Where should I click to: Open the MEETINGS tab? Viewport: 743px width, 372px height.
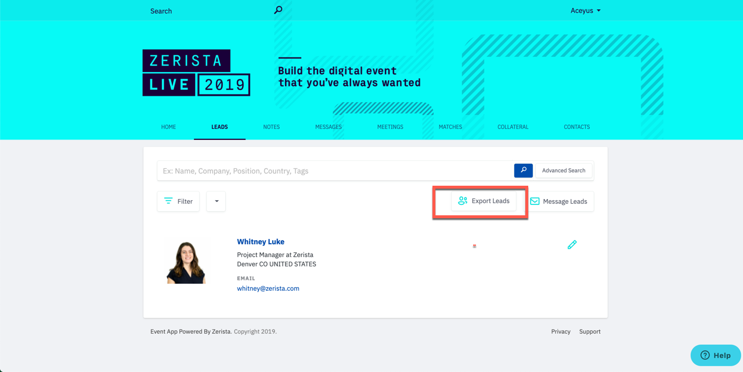tap(390, 127)
